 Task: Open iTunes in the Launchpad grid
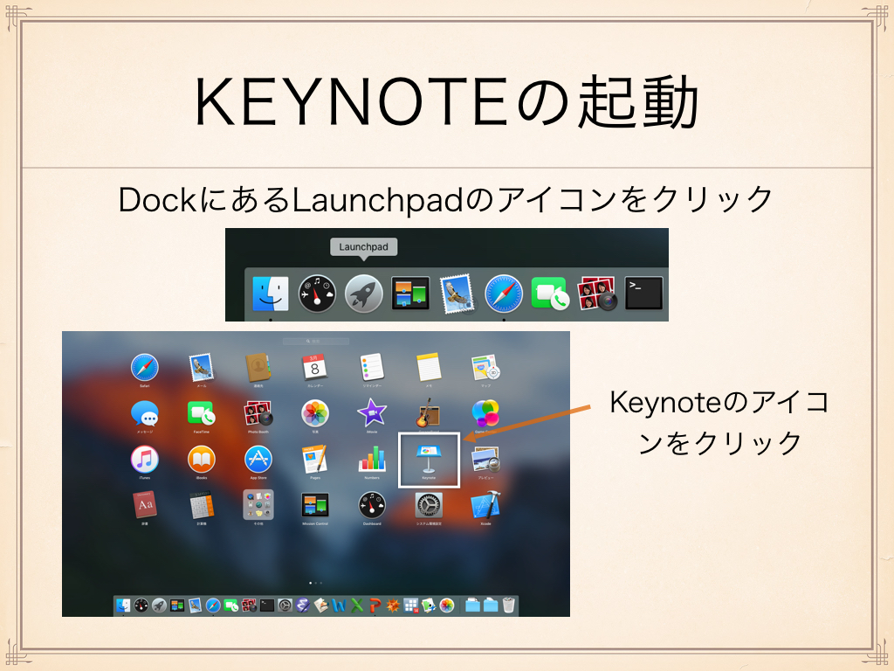(x=144, y=460)
